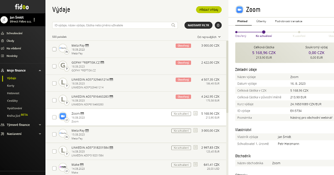334x175 pixels.
Task: Switch to Podrobnosti transakce tab
Action: 289,21
